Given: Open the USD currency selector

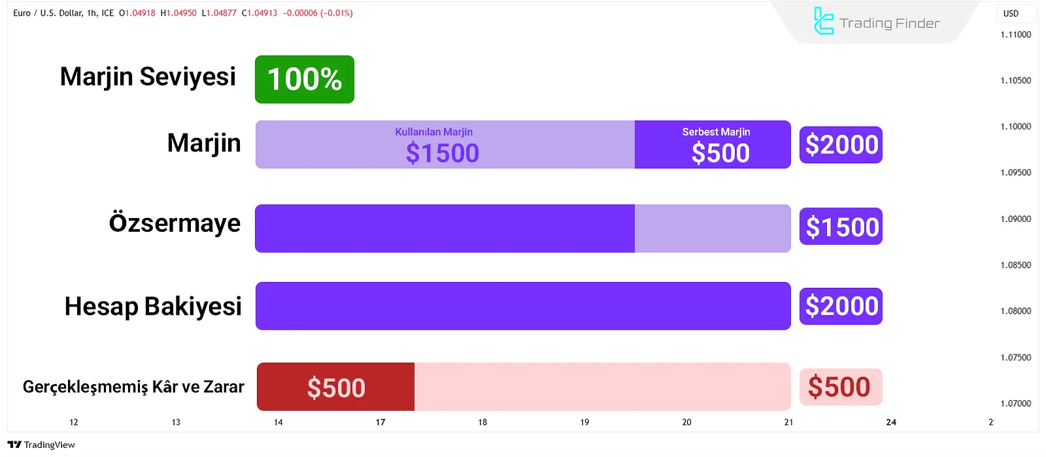Looking at the screenshot, I should (x=1011, y=14).
